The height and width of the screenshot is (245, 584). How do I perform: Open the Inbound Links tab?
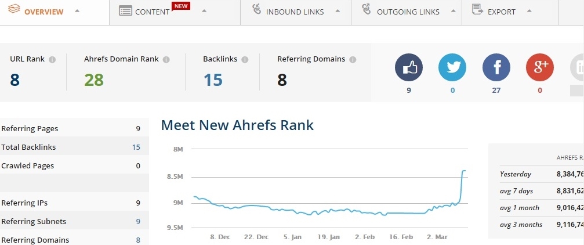tap(295, 12)
